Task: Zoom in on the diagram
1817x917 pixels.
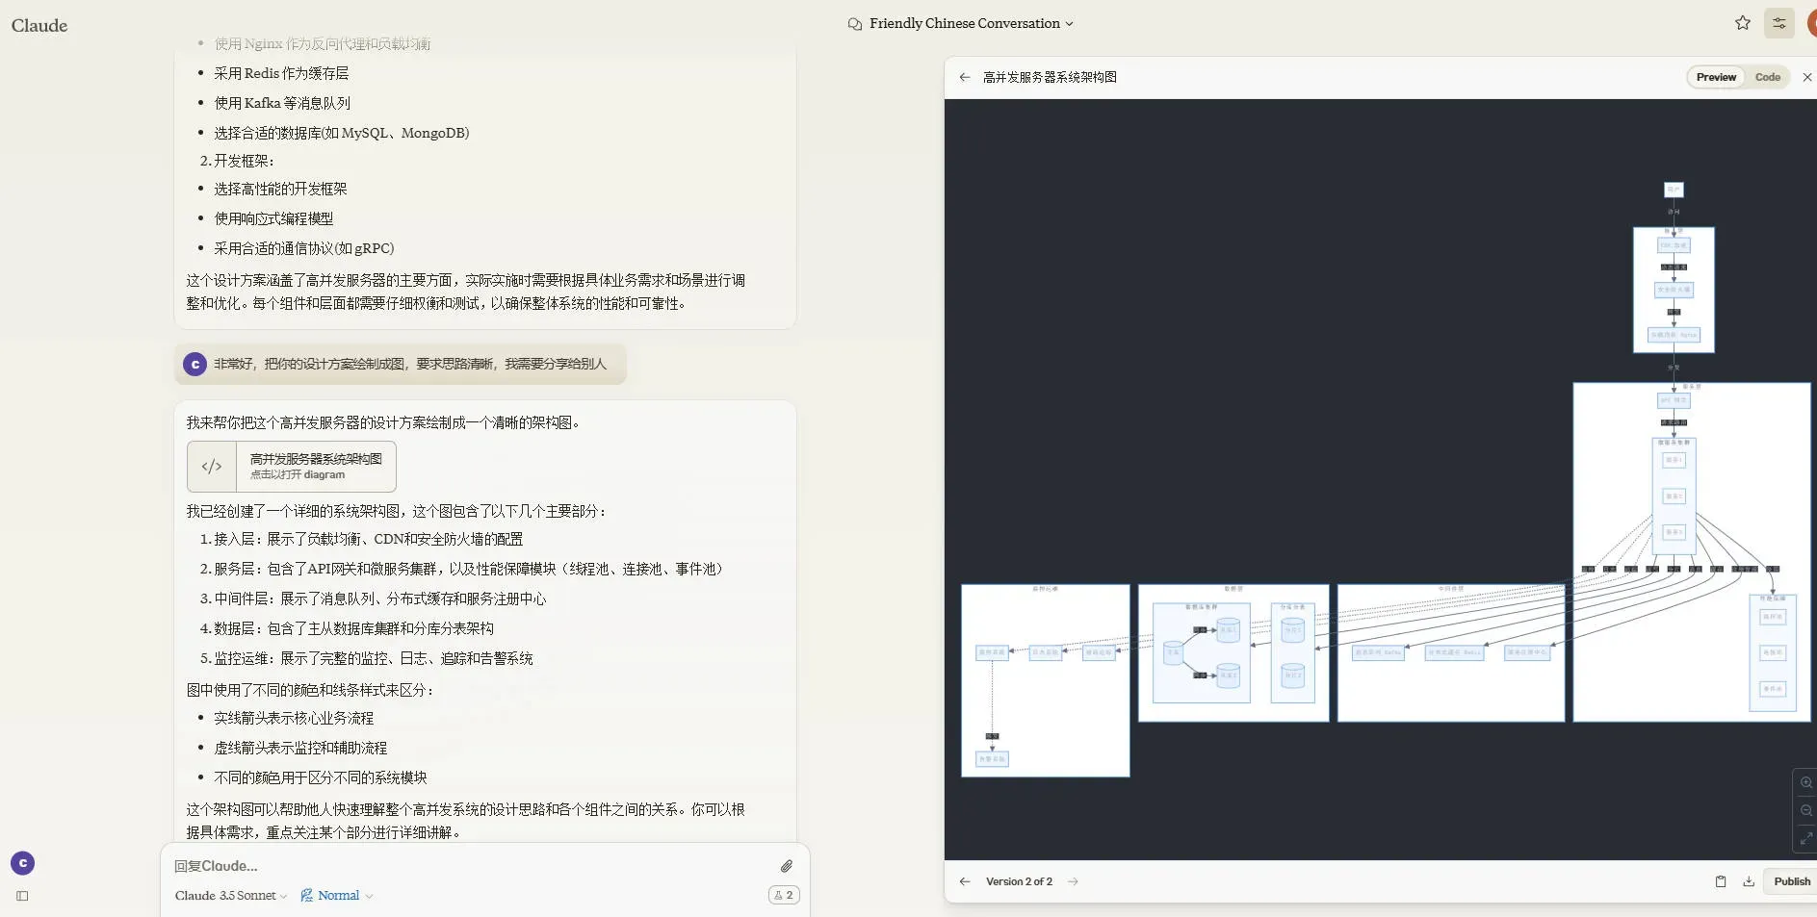Action: pos(1805,782)
